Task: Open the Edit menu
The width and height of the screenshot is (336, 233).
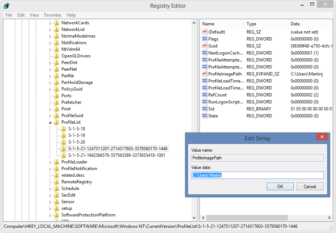Action: click(x=21, y=15)
